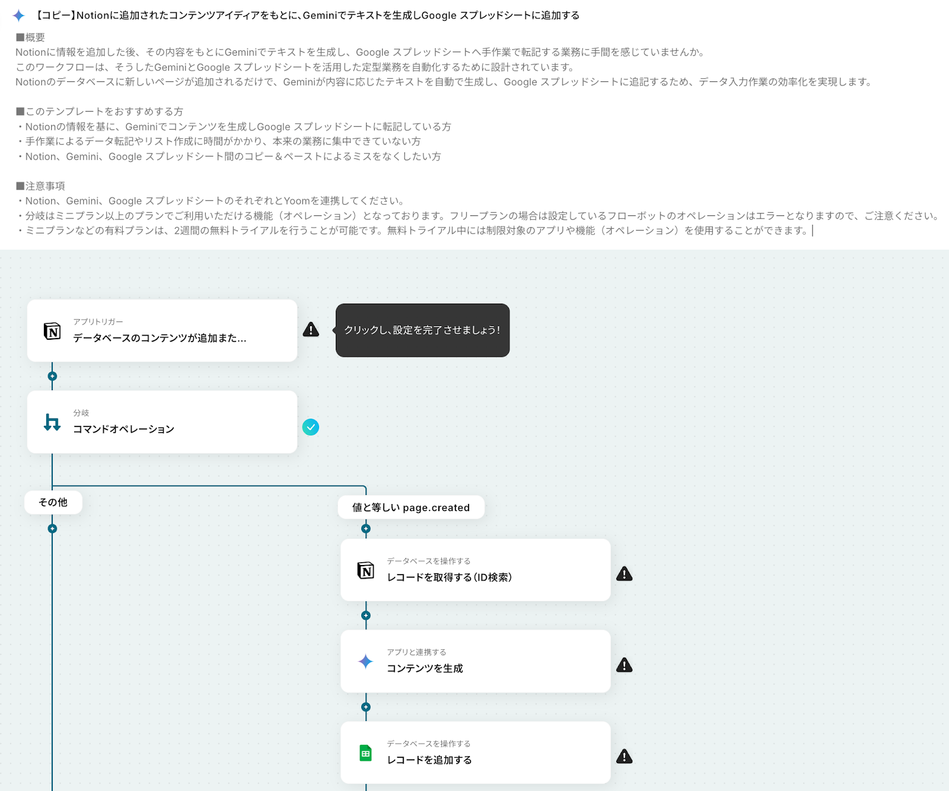
Task: Open the レコードを取得する(ID検索) step card
Action: pos(476,570)
